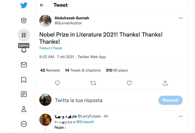This screenshot has width=195, height=133.
Task: Open the Home icon in sidebar
Action: pyautogui.click(x=24, y=21)
